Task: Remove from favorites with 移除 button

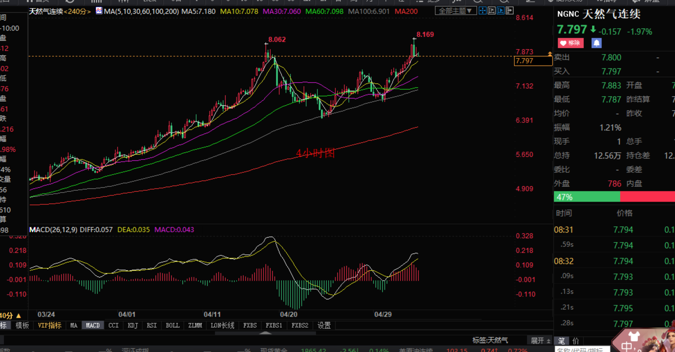Action: pyautogui.click(x=571, y=43)
